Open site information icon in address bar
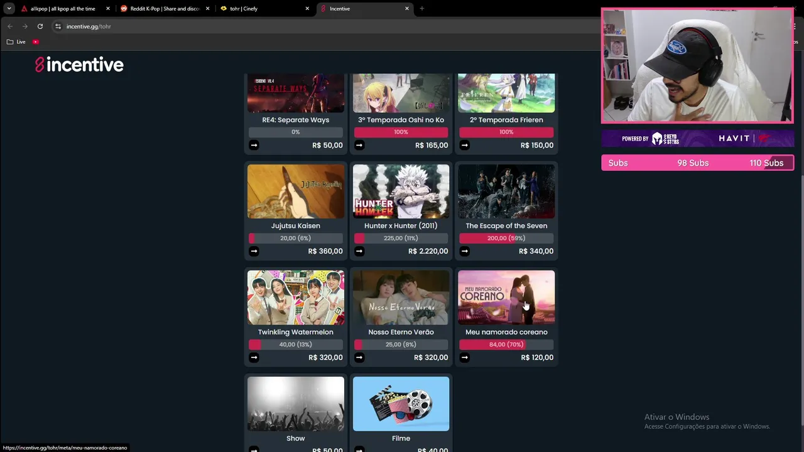 tap(58, 26)
